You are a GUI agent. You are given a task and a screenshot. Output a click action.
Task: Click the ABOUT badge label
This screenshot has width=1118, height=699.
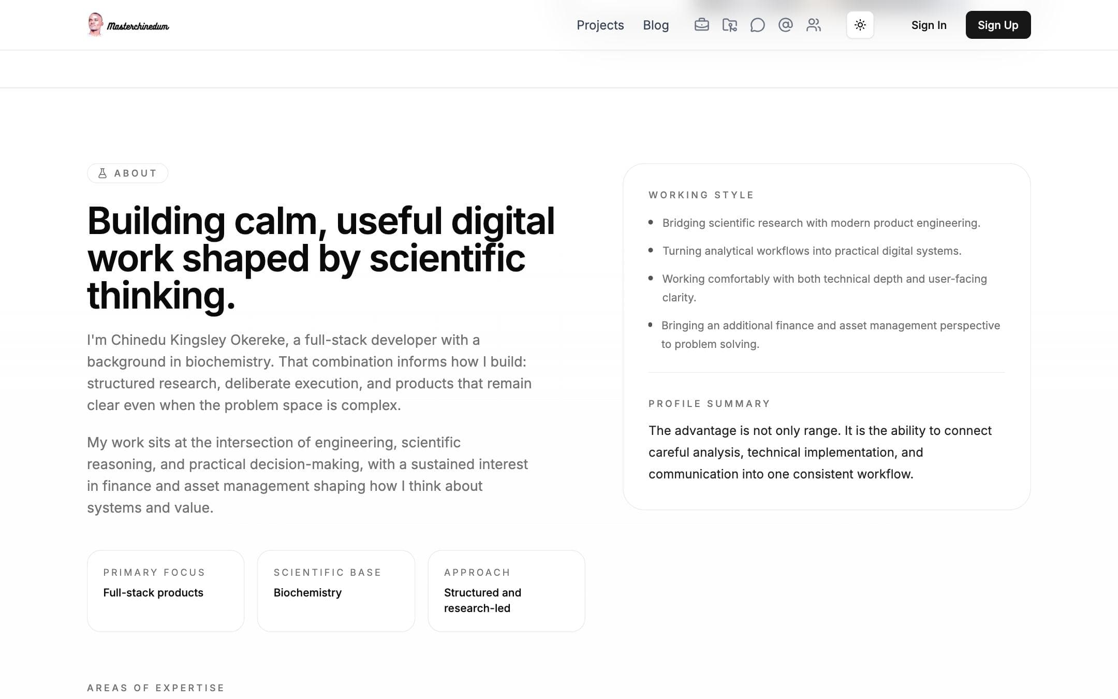[x=135, y=173]
